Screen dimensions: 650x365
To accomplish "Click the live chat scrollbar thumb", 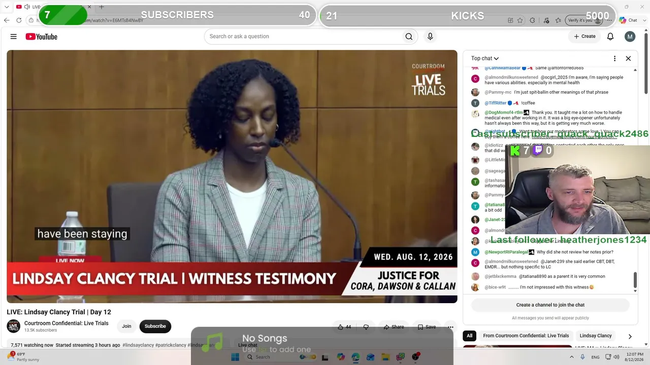I will (634, 280).
